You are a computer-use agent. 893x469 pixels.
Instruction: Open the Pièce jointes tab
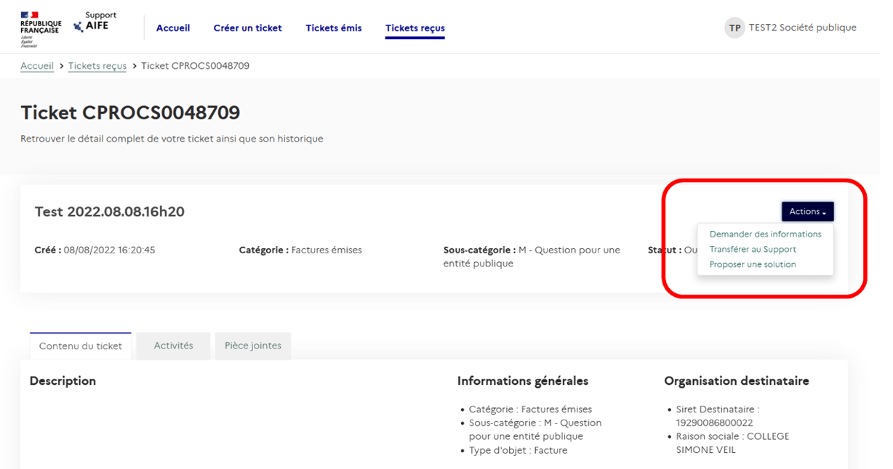[252, 346]
